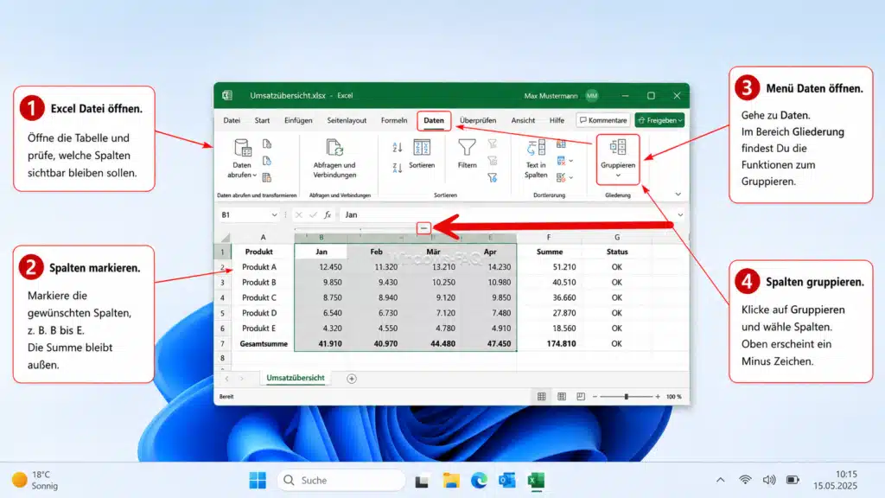Expand the Gruppieren dropdown chevron
This screenshot has width=885, height=498.
point(618,176)
